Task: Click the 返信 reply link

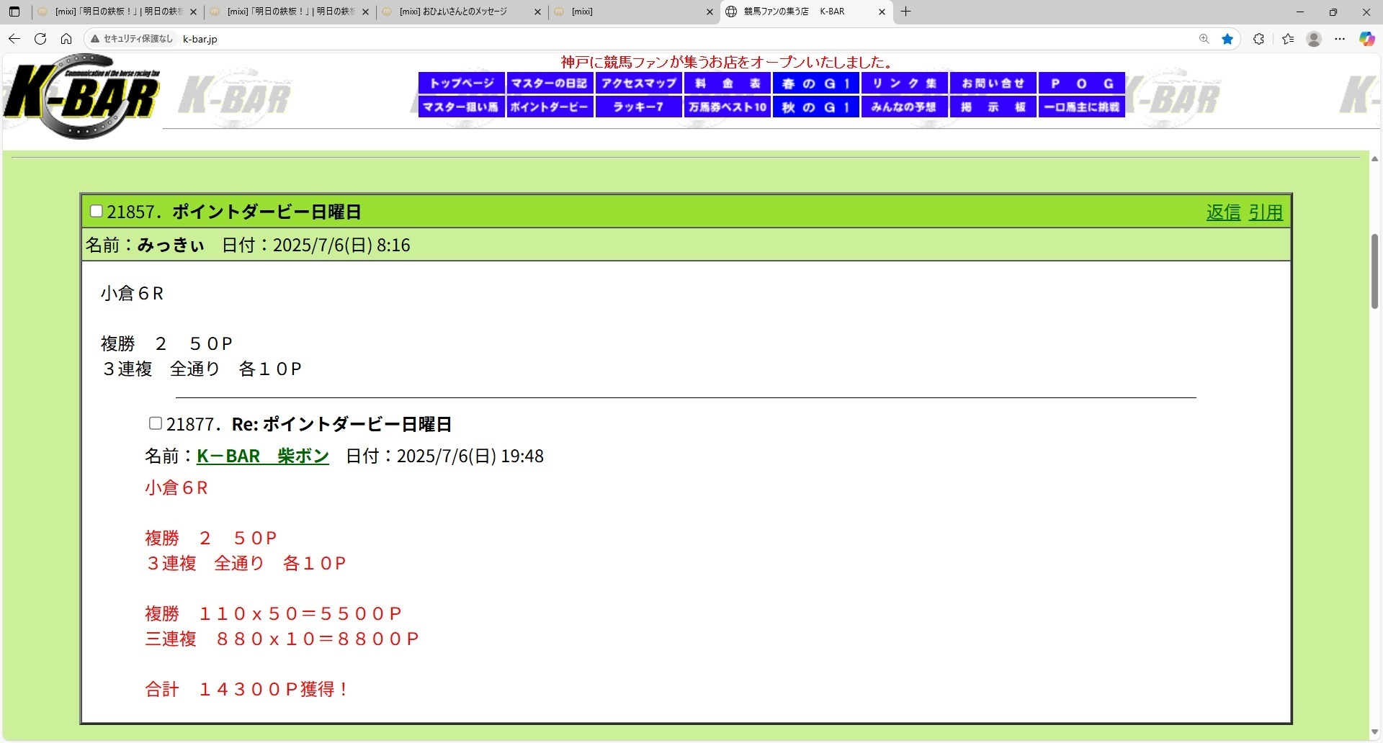Action: (x=1223, y=212)
